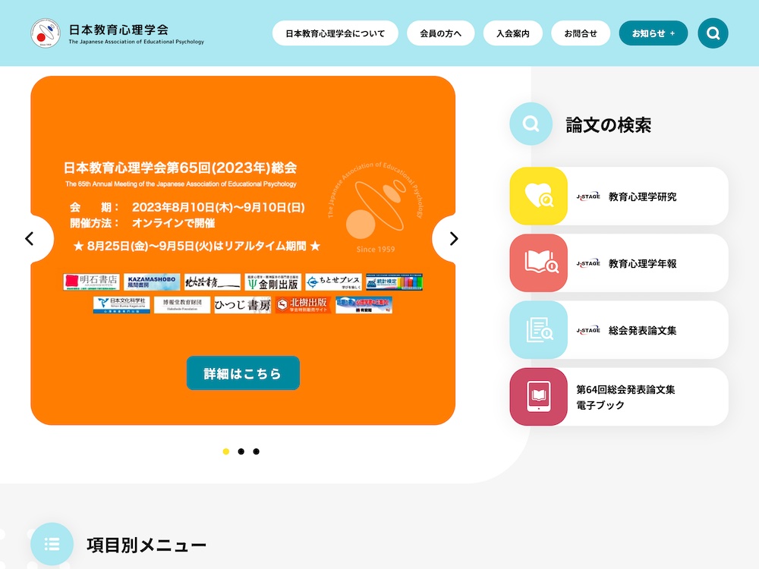Screen dimensions: 759x569
Task: Expand the お知らせ + dropdown
Action: [x=653, y=33]
